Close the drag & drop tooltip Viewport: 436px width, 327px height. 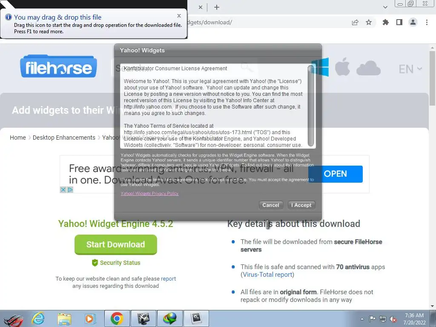[179, 16]
